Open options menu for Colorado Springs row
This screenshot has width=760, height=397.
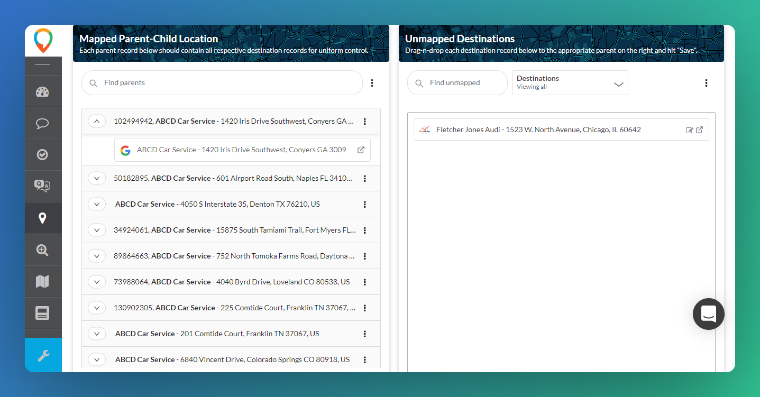[x=365, y=360]
